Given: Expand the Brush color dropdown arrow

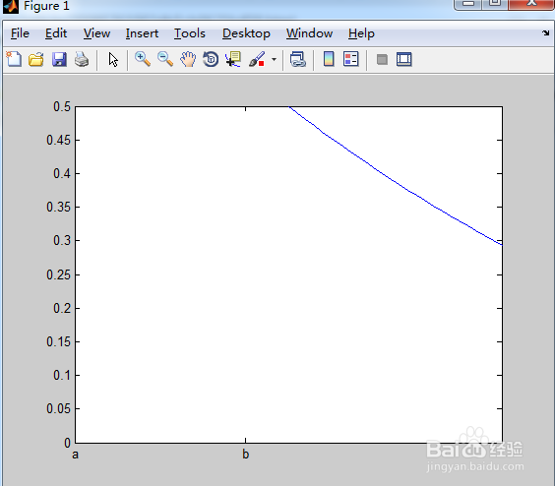Looking at the screenshot, I should 274,59.
